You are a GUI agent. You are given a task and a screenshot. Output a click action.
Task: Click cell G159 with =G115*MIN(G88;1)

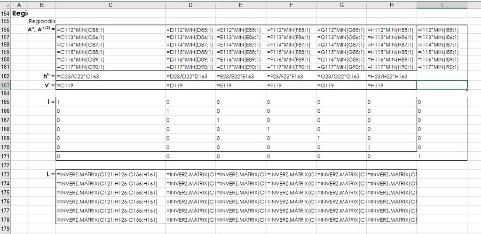click(341, 52)
